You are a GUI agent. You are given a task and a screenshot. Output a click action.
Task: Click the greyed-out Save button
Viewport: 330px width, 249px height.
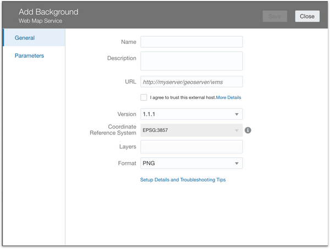tap(274, 16)
